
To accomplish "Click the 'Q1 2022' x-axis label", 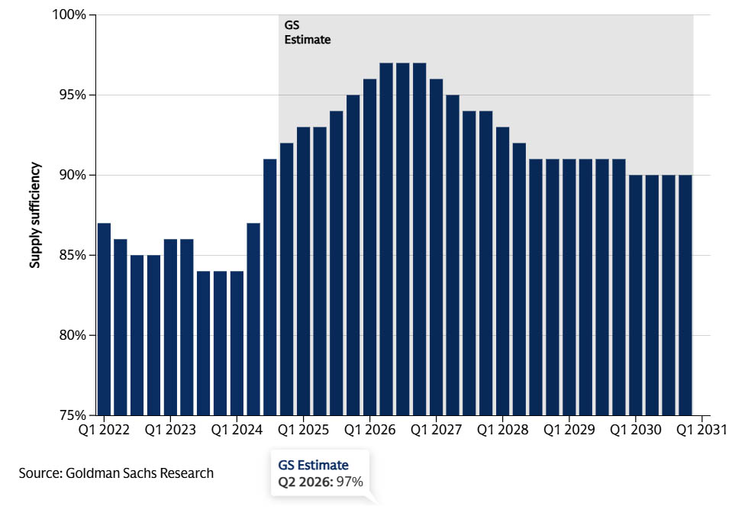I will 104,431.
